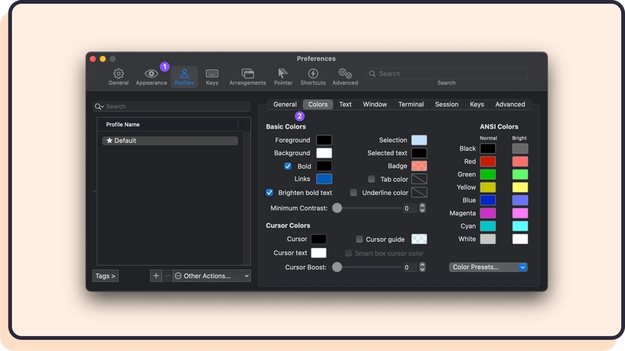
Task: Select the Profiles person icon
Action: 184,73
